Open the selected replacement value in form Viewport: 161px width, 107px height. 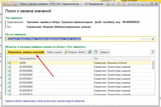153,39
